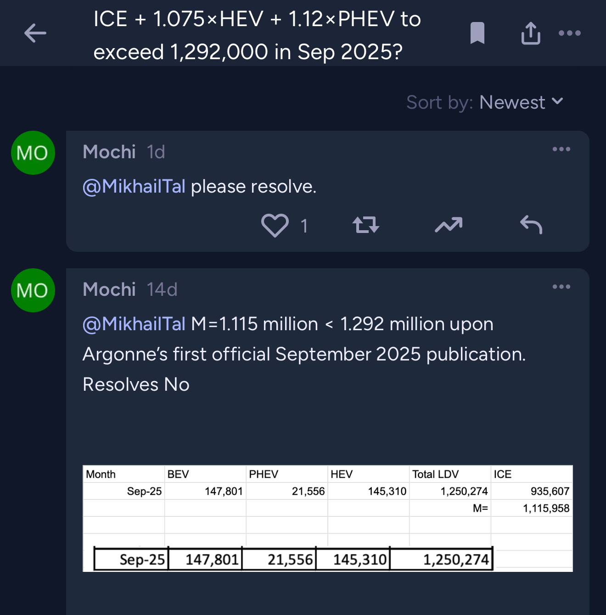Open the header three-dot overflow menu
The height and width of the screenshot is (615, 606).
570,33
